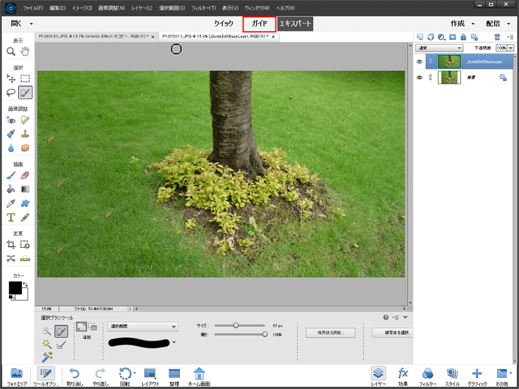Select the Red Eye Removal tool
This screenshot has width=519, height=389.
pos(11,120)
